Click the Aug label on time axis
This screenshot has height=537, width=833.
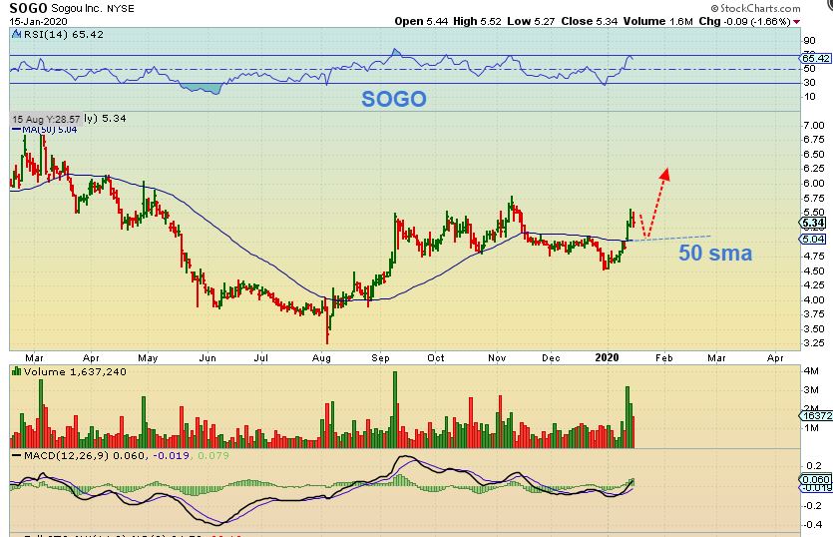(x=321, y=358)
